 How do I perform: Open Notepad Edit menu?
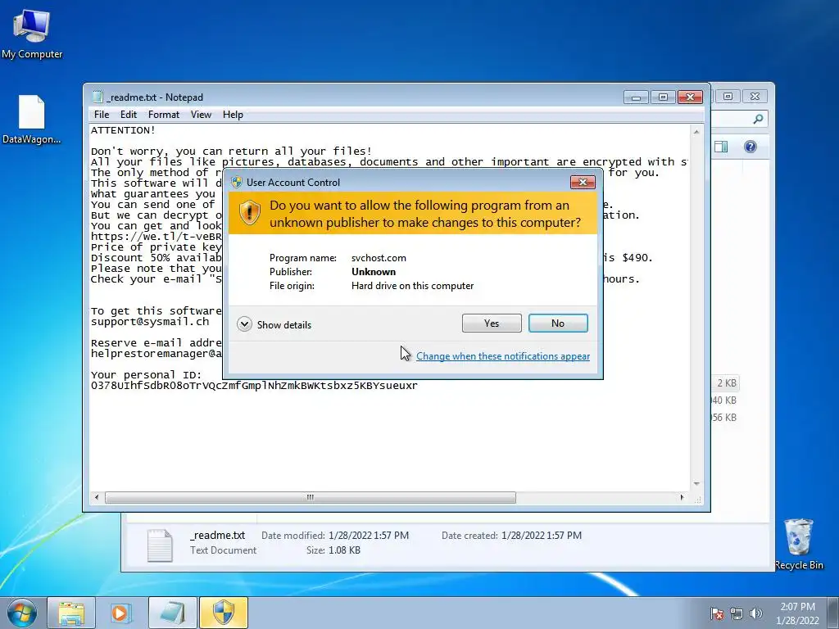(x=129, y=115)
